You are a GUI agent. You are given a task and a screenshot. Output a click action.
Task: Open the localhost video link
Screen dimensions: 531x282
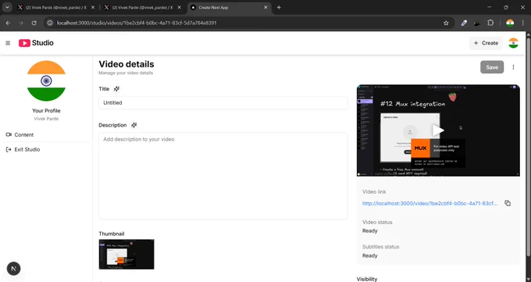tap(429, 203)
